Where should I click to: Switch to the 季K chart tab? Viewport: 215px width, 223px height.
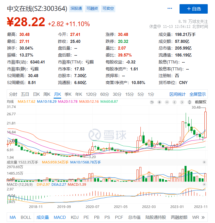68,94
